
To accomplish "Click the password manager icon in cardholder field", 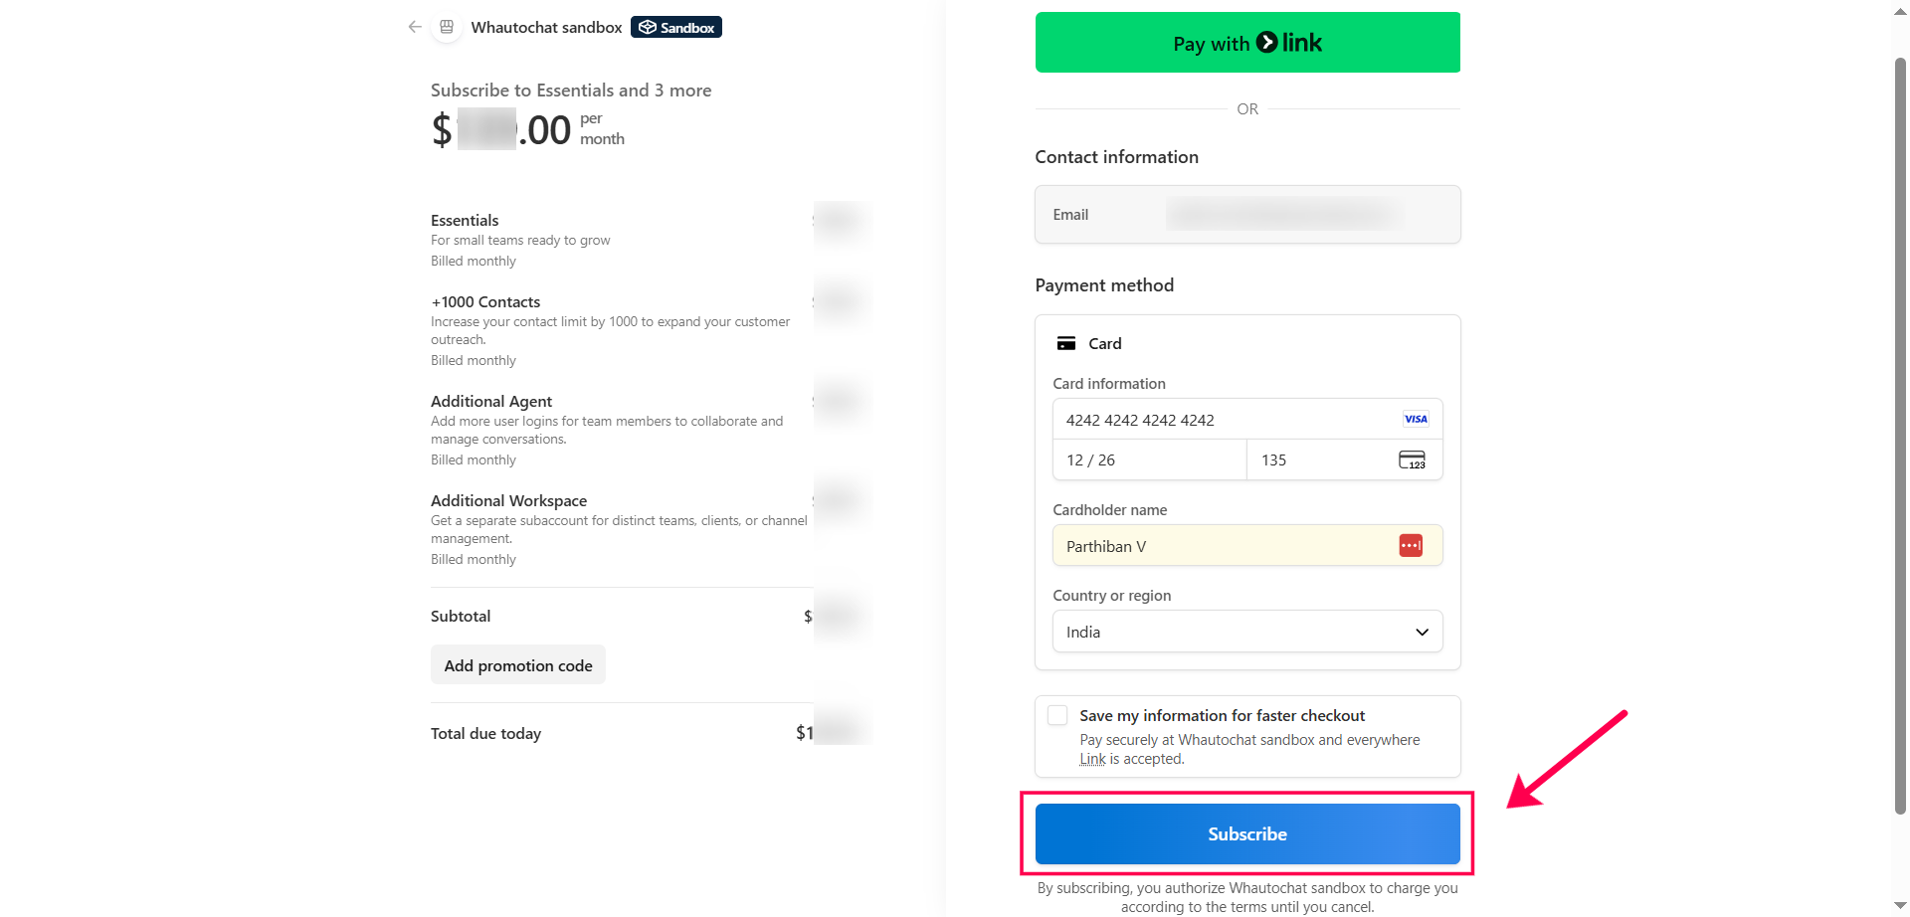I will tap(1410, 545).
